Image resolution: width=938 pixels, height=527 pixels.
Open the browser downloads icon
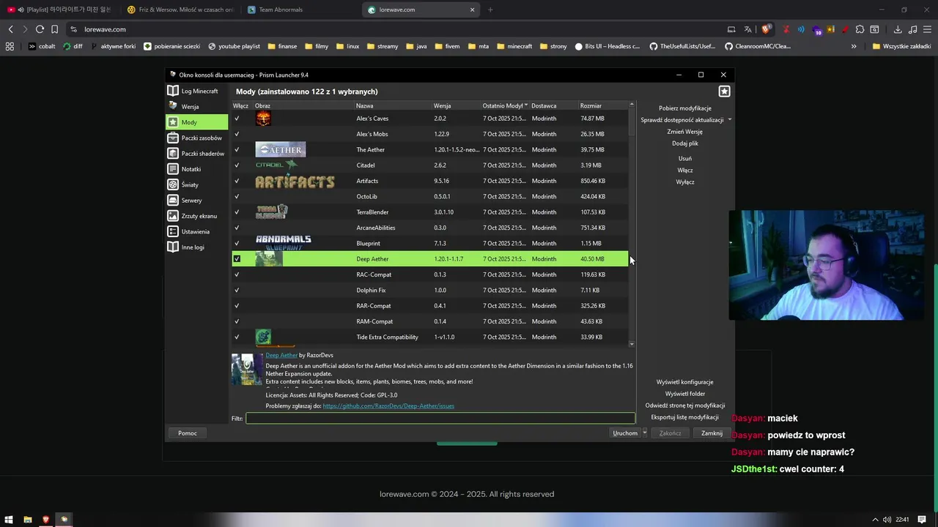pos(898,29)
